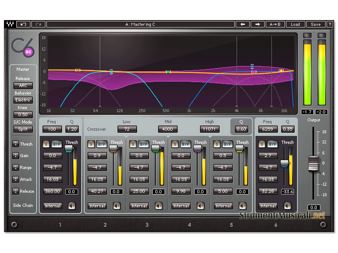This screenshot has height=253, width=338.
Task: Click the A→B copy button
Action: pyautogui.click(x=275, y=24)
